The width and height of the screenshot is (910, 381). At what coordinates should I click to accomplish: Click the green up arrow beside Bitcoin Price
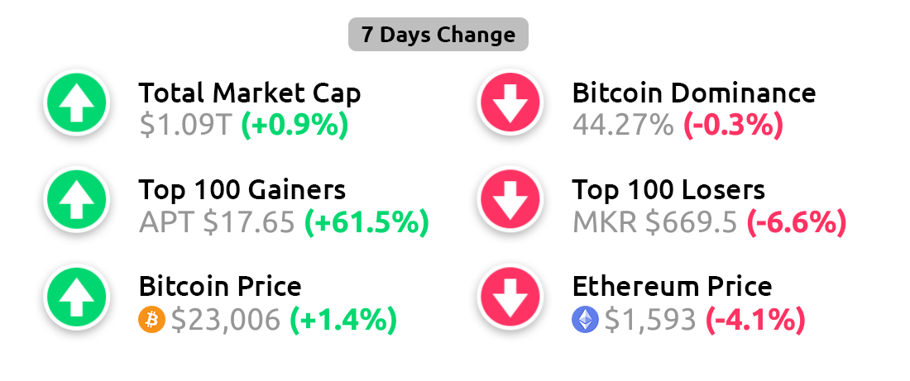pos(77,297)
